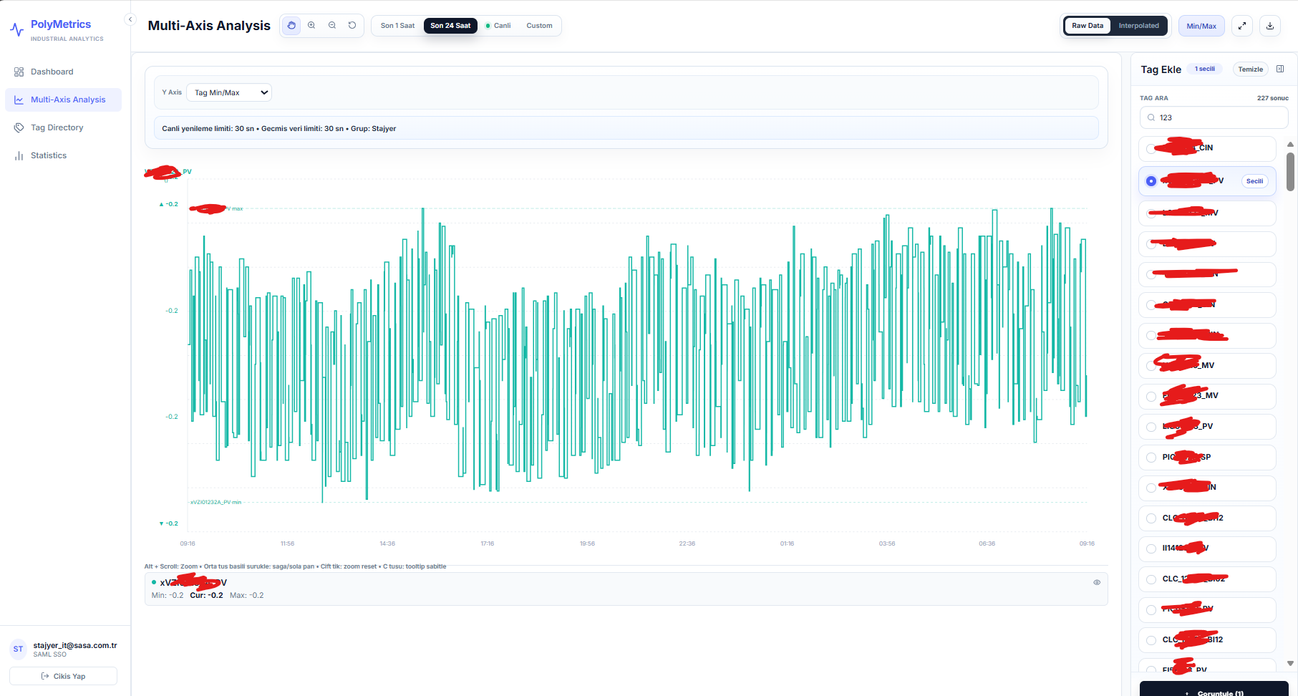Open the Statistics page
This screenshot has height=696, width=1298.
63,155
